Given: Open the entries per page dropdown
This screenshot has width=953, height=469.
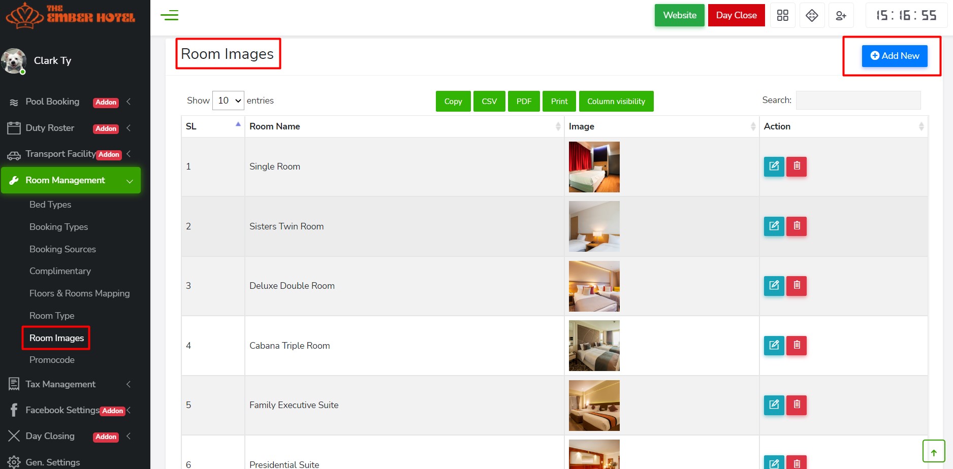Looking at the screenshot, I should point(228,100).
